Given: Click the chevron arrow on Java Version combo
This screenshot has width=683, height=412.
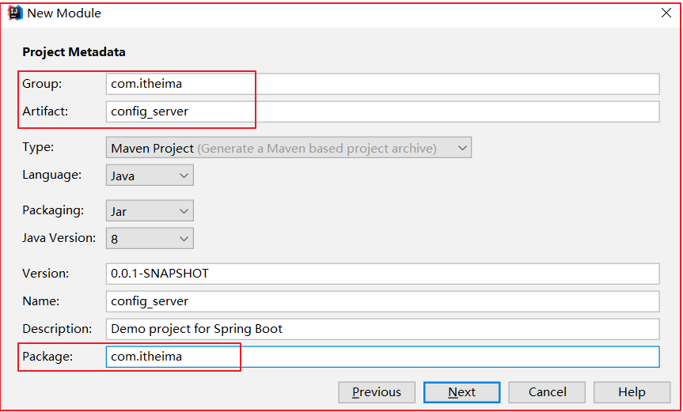Looking at the screenshot, I should (184, 238).
